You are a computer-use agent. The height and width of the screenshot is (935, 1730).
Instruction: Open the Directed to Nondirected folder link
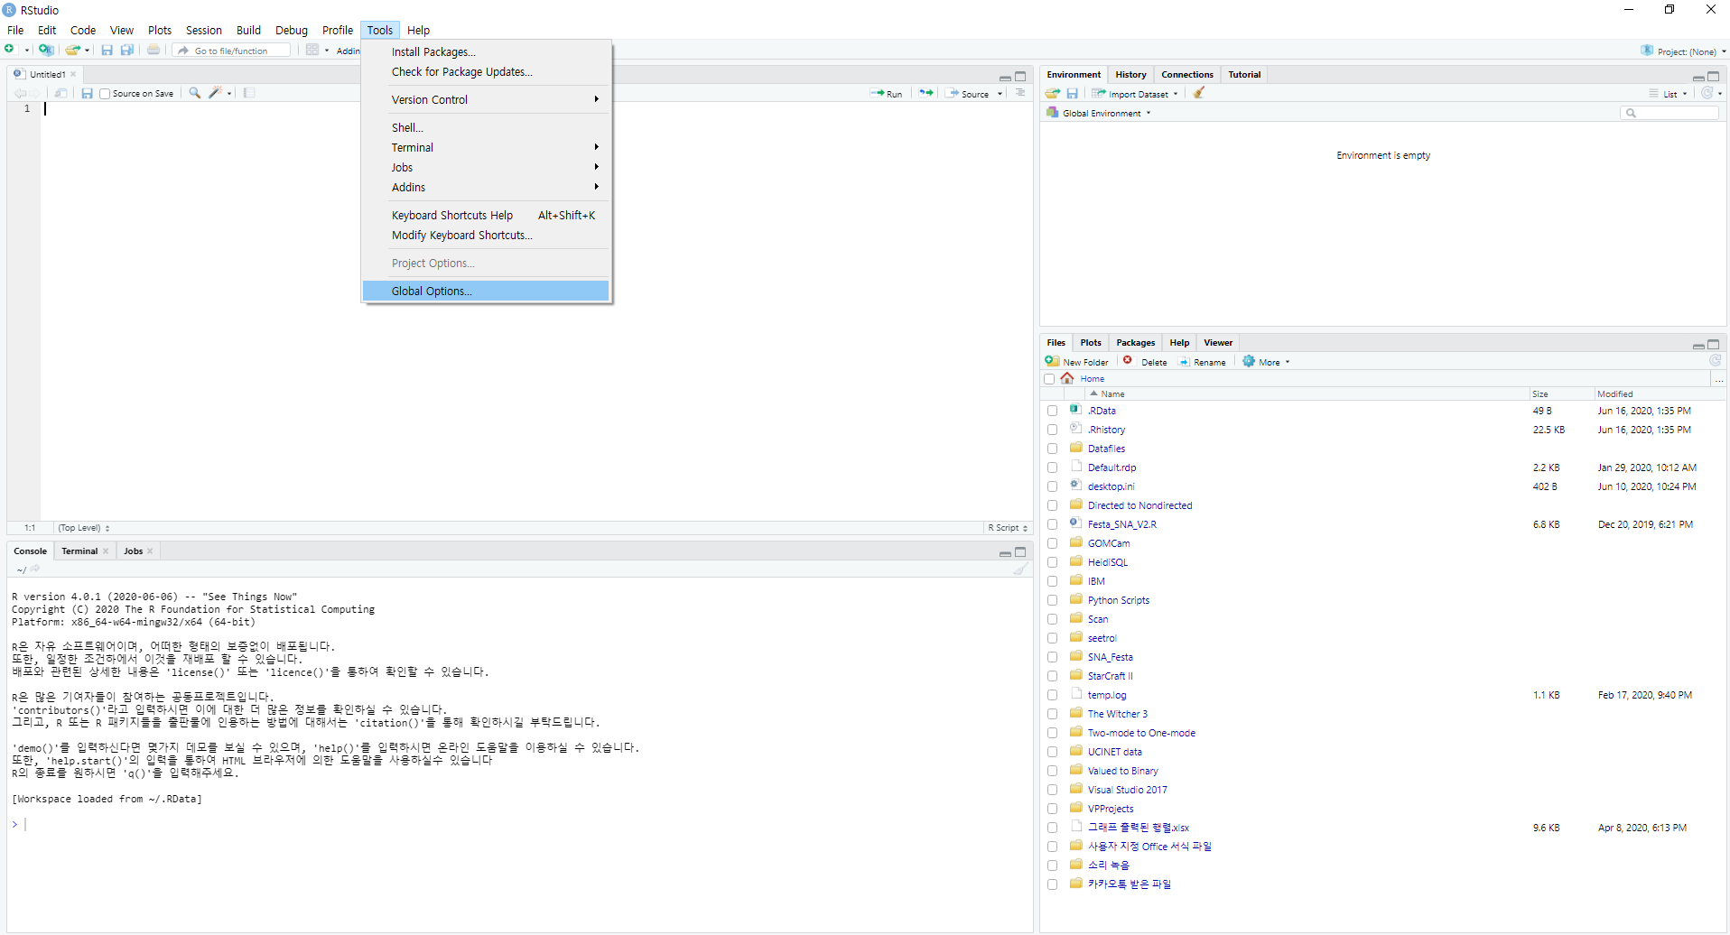(x=1139, y=505)
